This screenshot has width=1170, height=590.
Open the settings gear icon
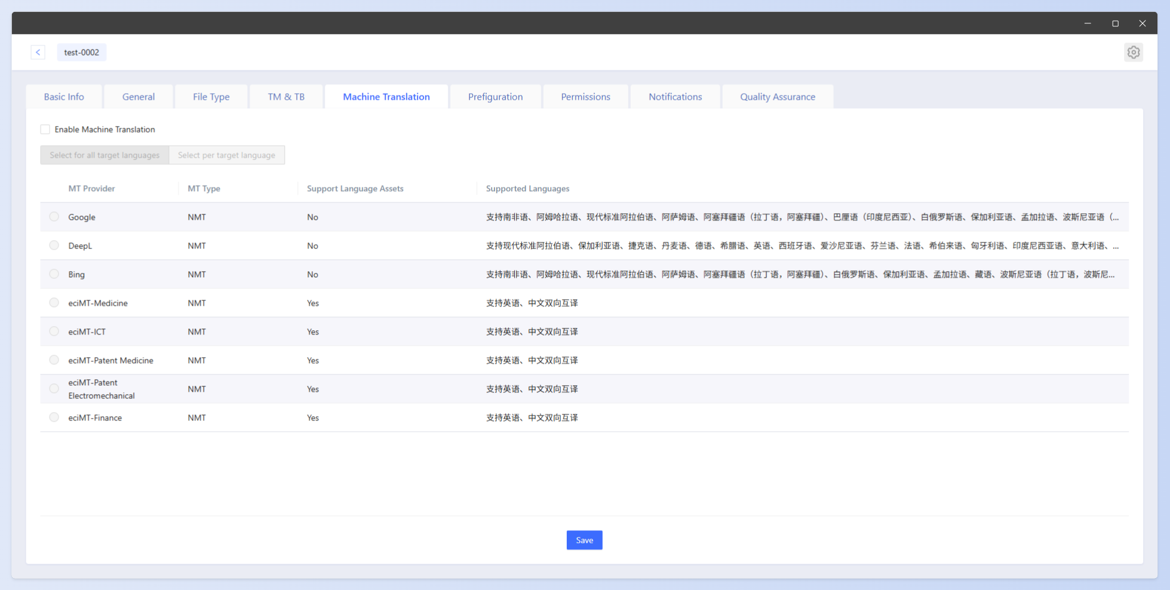click(x=1133, y=52)
